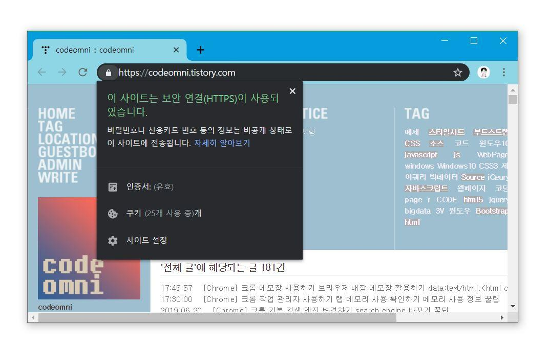Click the TAG section heading
The image size is (549, 349).
tap(417, 113)
